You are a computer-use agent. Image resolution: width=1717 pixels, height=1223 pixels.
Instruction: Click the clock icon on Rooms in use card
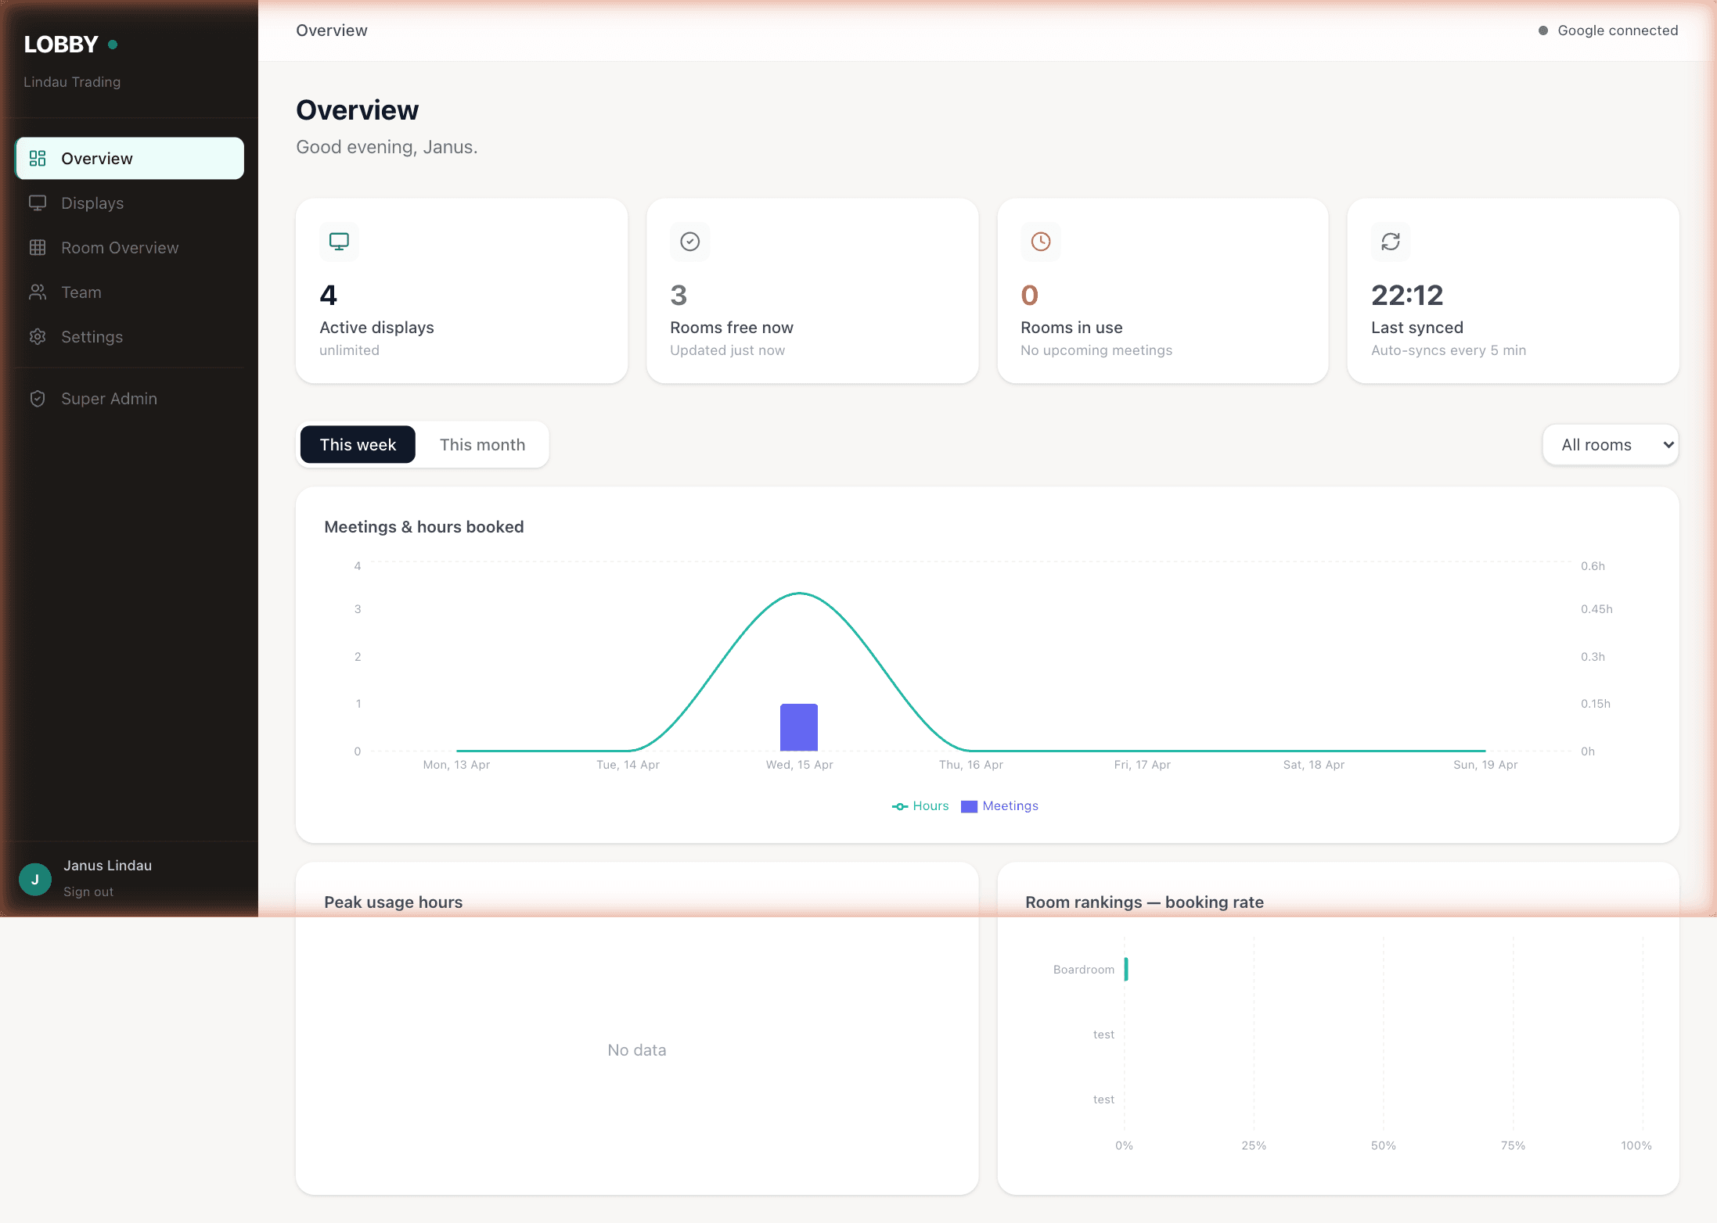(x=1040, y=241)
